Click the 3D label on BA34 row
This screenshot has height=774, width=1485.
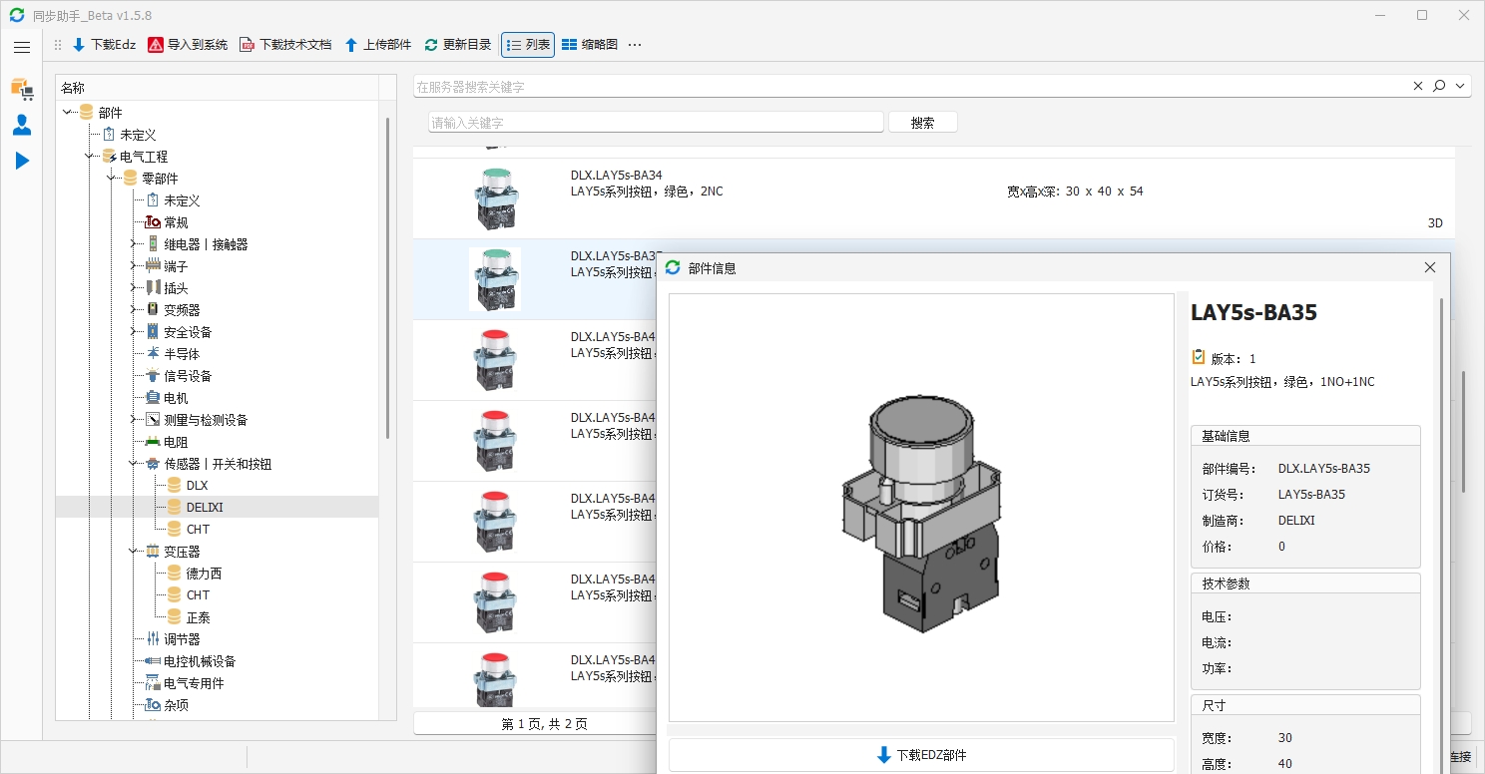[x=1435, y=223]
